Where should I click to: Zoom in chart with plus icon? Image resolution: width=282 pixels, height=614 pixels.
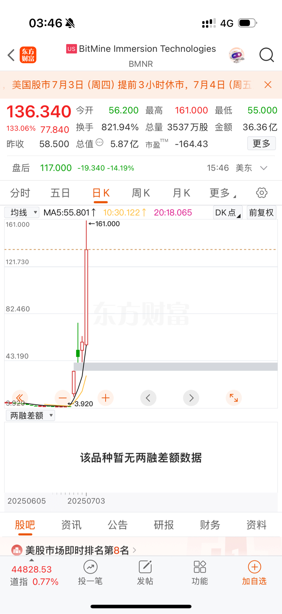tap(106, 398)
